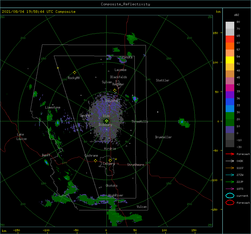
Task: Click the red forecast ellipse legend icon
Action: (230, 203)
